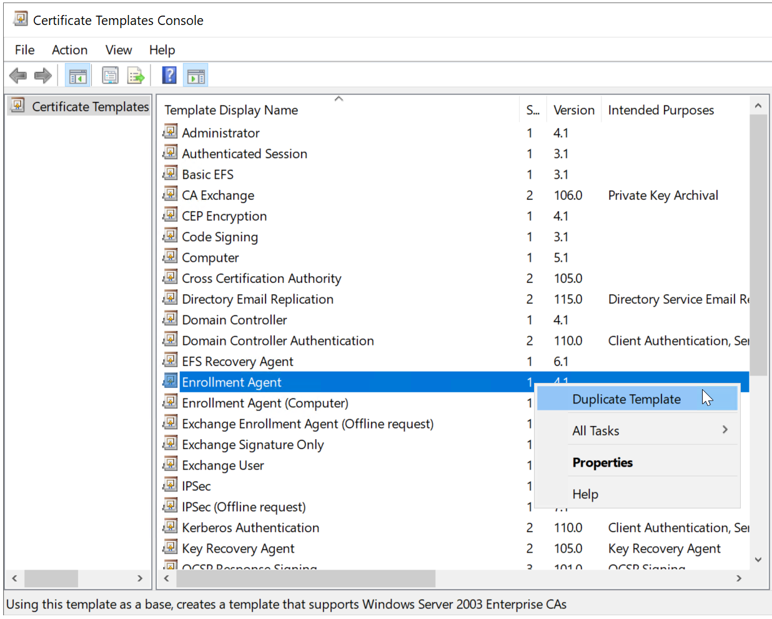Image resolution: width=772 pixels, height=619 pixels.
Task: Sort by Template Display Name column header
Action: pos(231,110)
